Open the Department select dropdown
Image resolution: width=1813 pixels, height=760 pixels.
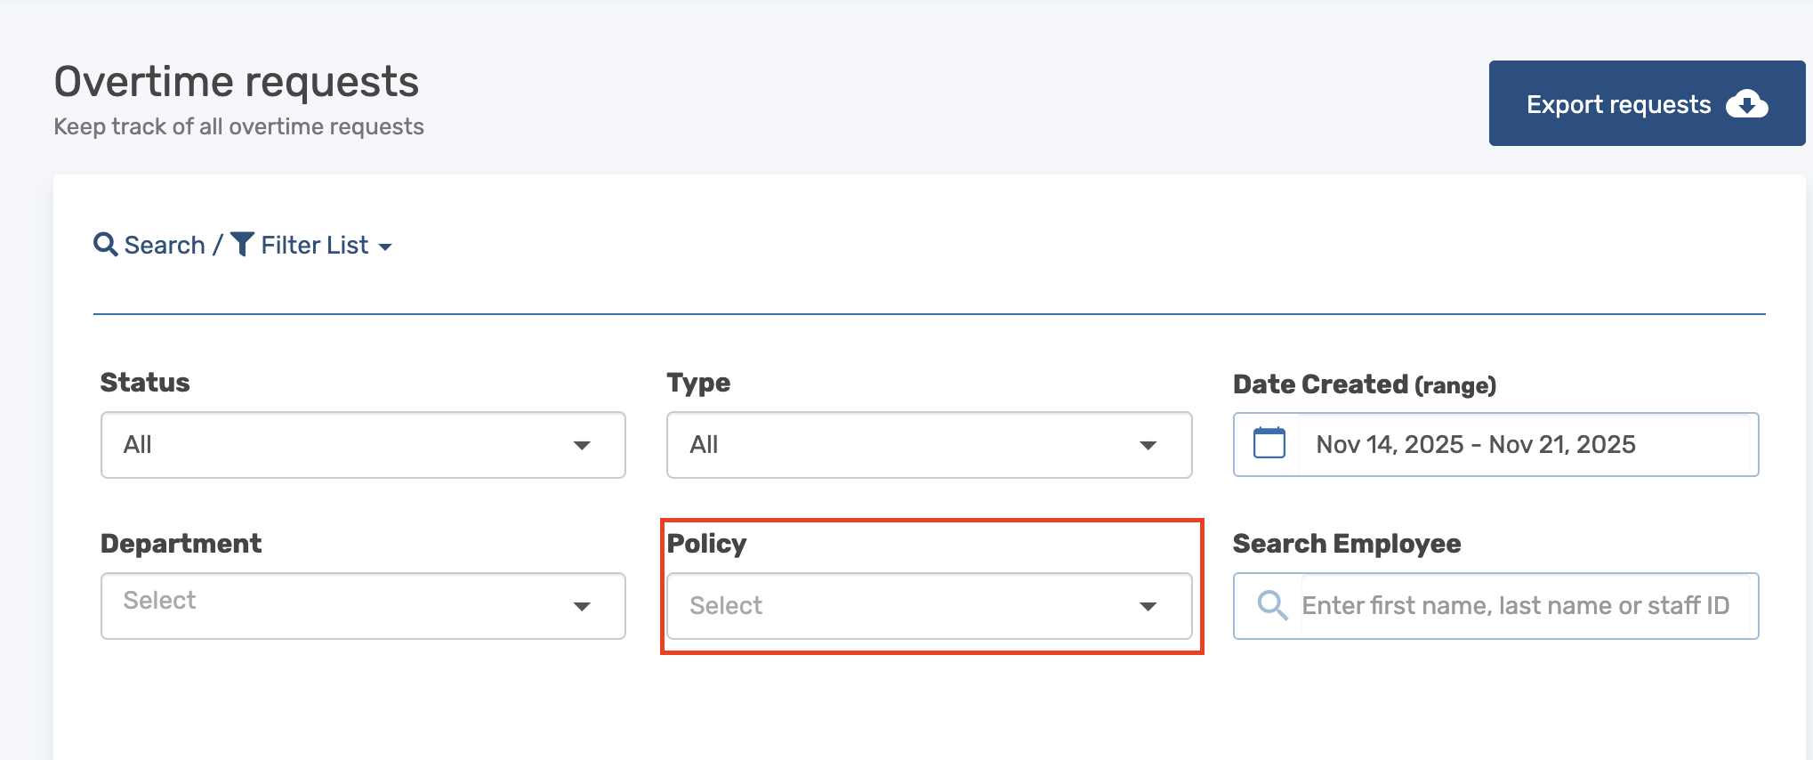tap(363, 605)
